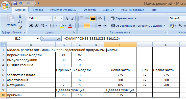Click the accounting currency format icon

[x=172, y=26]
